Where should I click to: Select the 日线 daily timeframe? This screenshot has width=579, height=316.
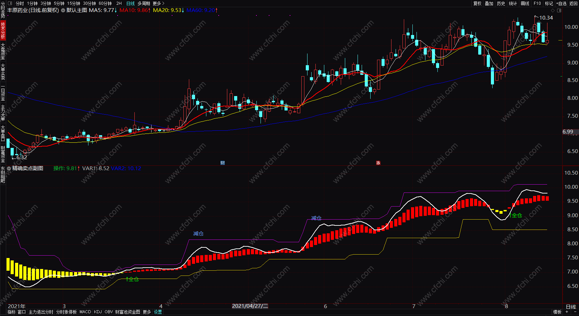click(131, 3)
